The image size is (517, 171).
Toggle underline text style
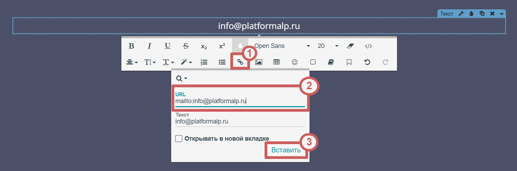[x=167, y=46]
